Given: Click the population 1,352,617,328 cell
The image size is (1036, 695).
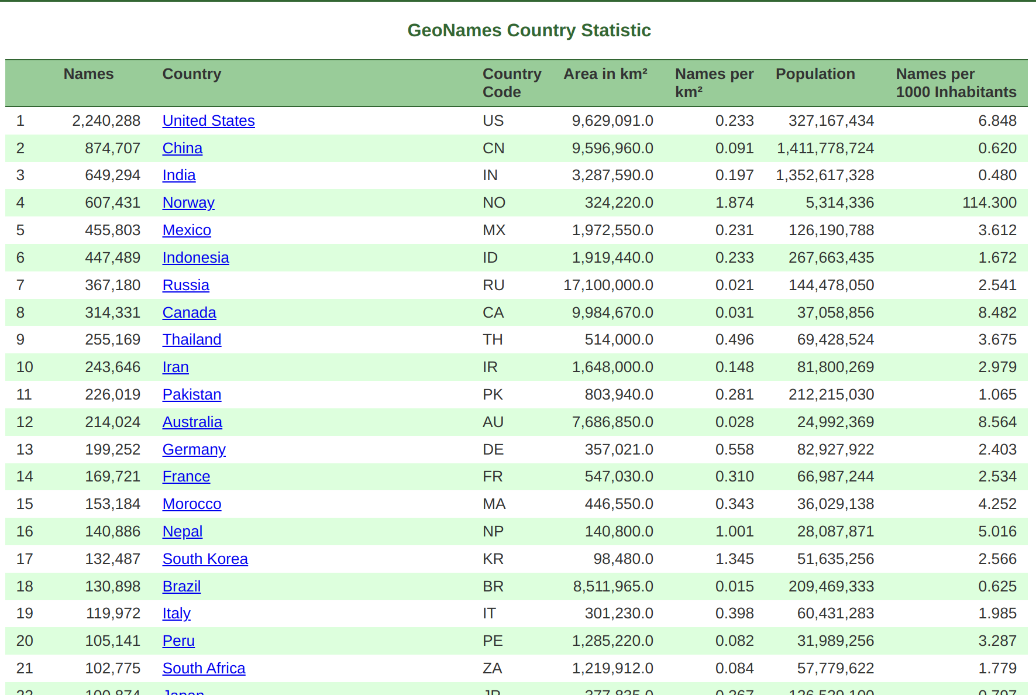Looking at the screenshot, I should (825, 175).
